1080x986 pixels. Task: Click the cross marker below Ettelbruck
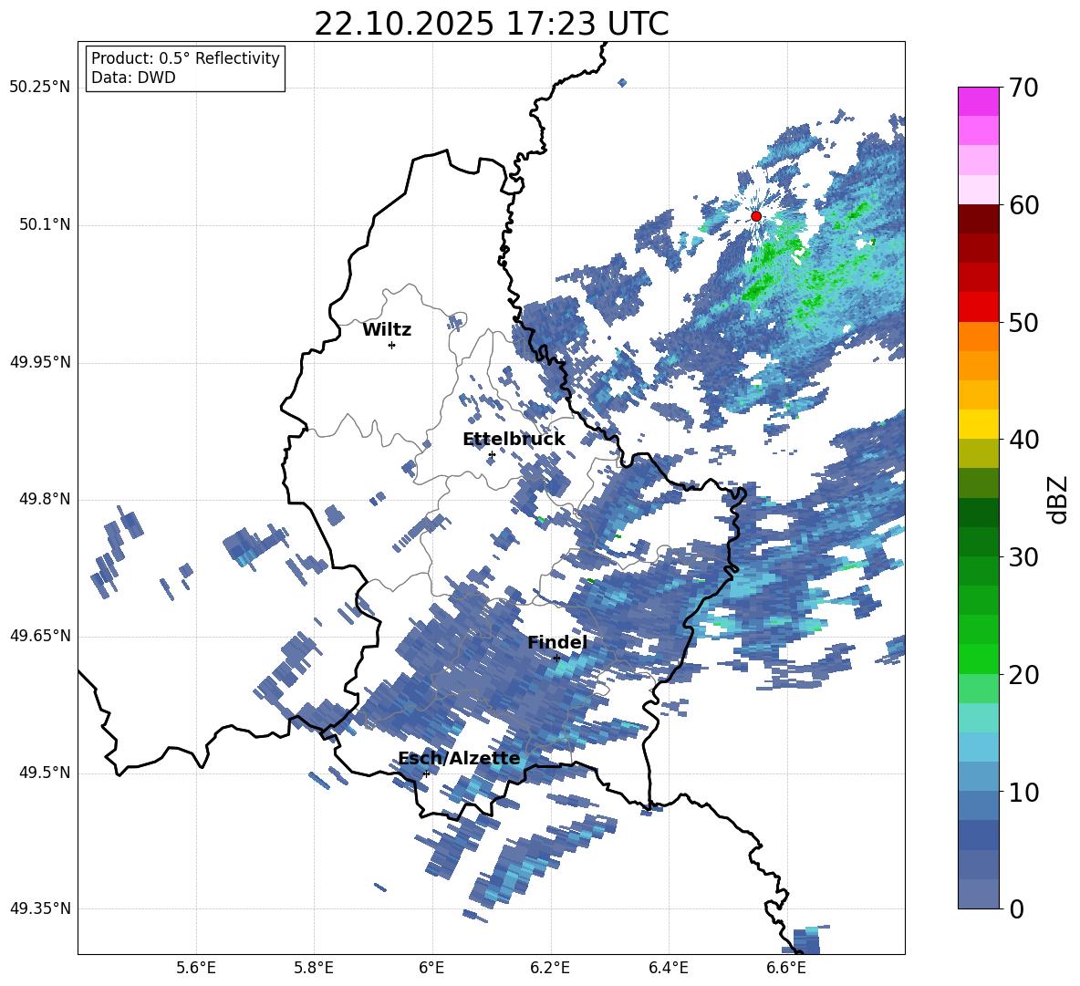point(492,454)
